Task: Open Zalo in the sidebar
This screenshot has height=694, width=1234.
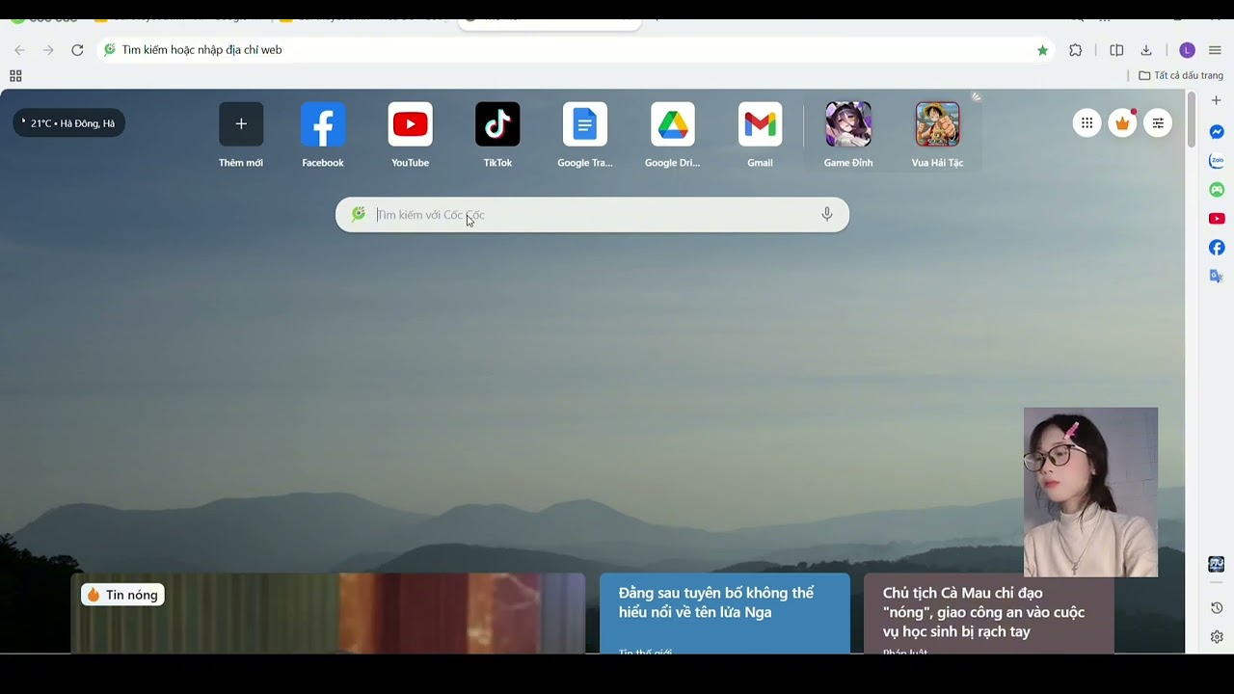Action: 1217,161
